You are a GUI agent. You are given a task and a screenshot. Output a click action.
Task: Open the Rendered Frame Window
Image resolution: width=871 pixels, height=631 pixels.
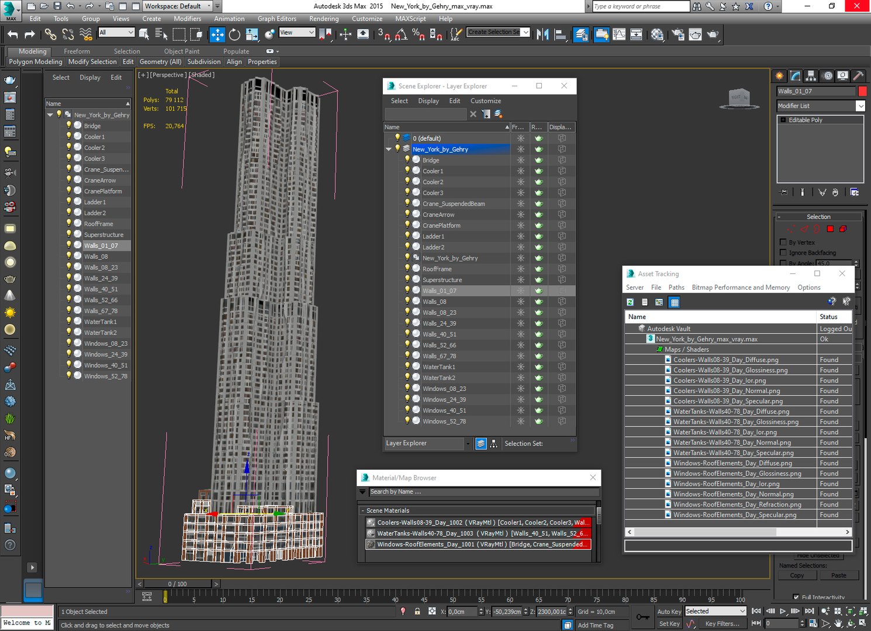[x=695, y=34]
